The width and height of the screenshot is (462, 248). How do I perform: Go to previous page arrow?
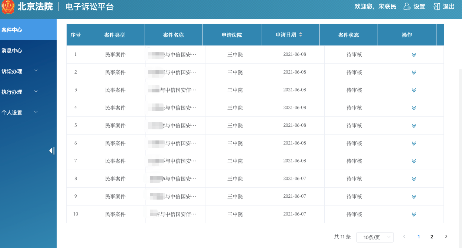[x=404, y=237]
